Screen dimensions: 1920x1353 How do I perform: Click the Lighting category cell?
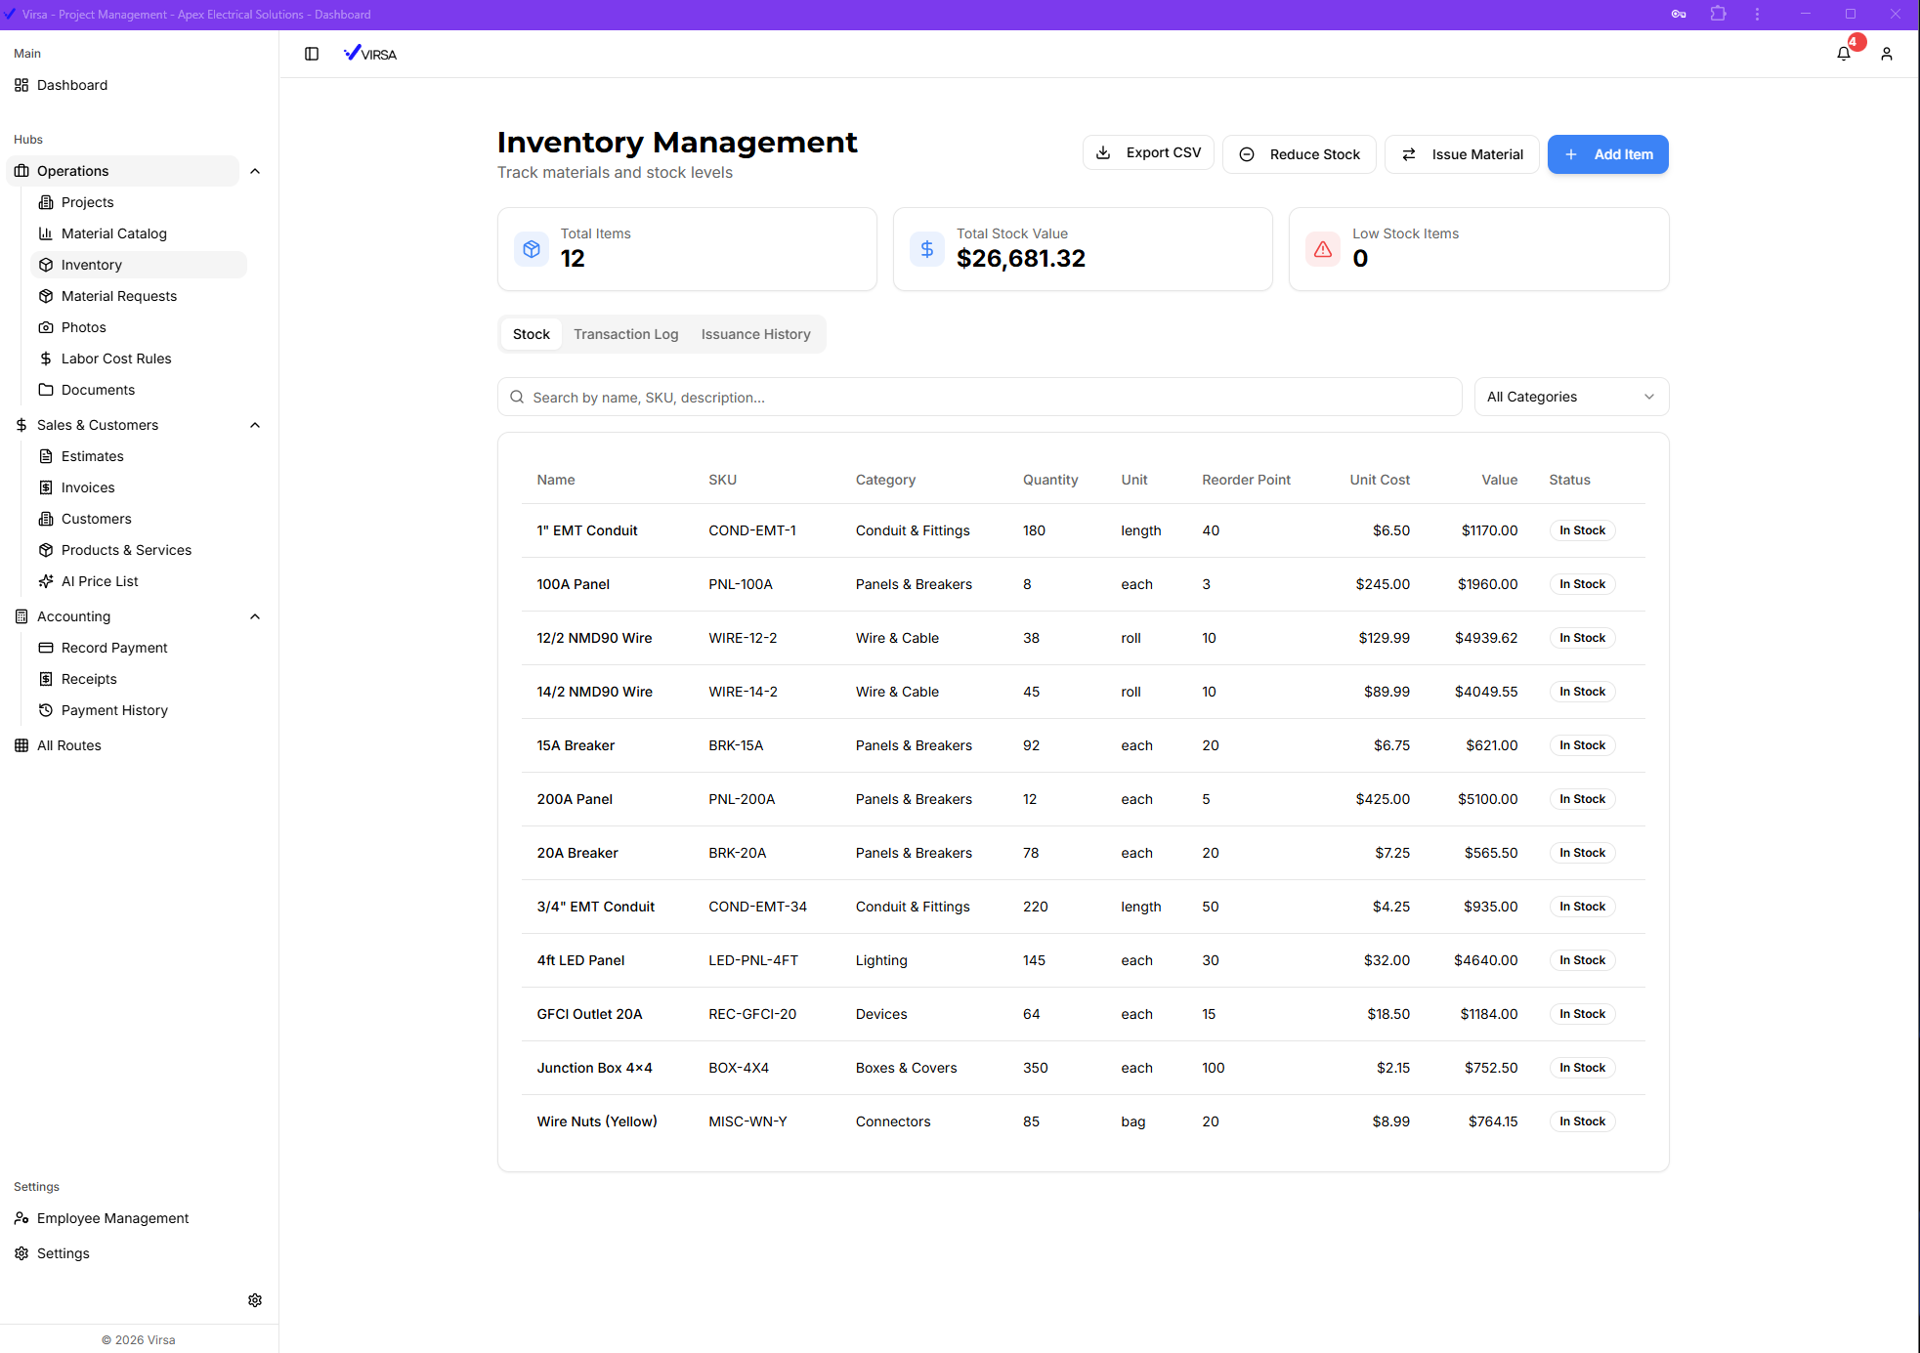881,960
